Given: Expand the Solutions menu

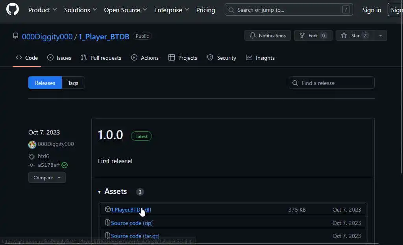Looking at the screenshot, I should point(80,10).
